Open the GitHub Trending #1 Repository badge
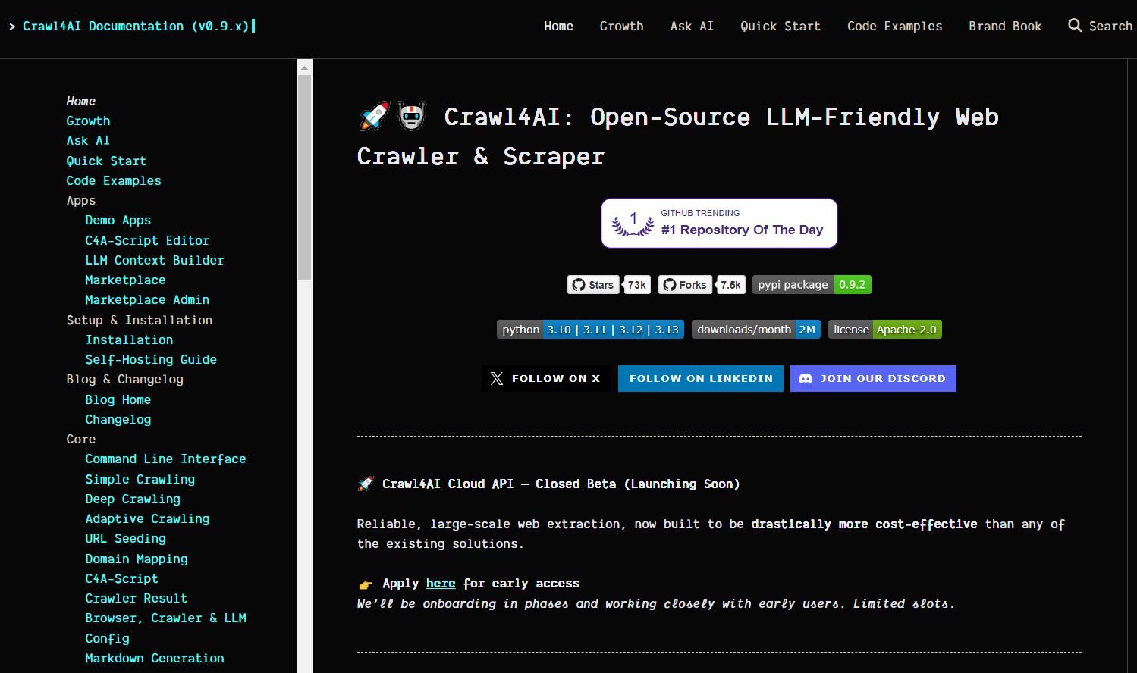This screenshot has height=673, width=1137. [719, 224]
